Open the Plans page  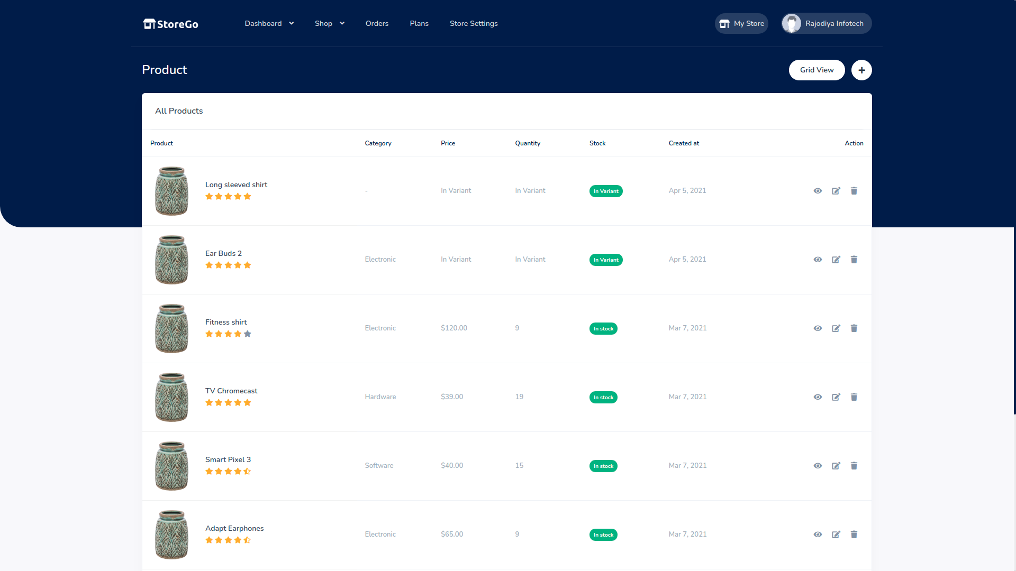pyautogui.click(x=419, y=23)
